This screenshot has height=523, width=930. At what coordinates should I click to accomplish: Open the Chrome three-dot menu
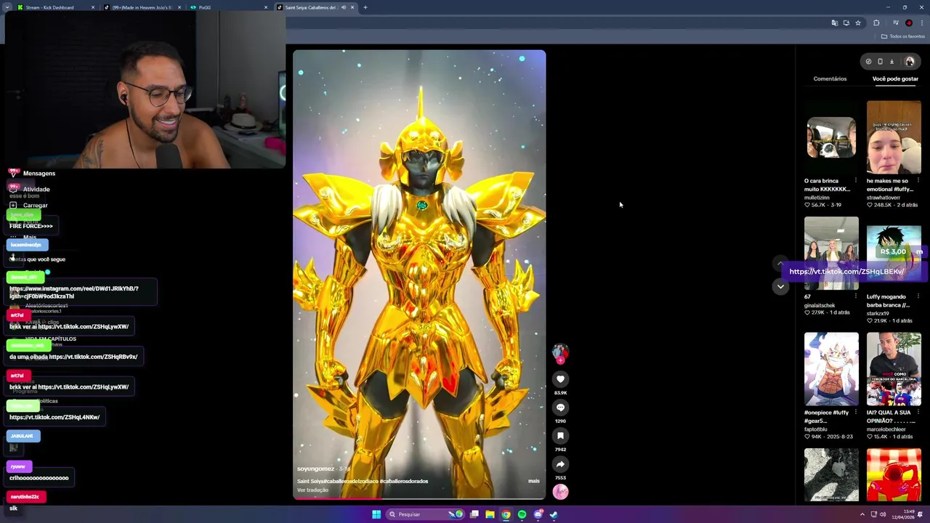click(921, 23)
